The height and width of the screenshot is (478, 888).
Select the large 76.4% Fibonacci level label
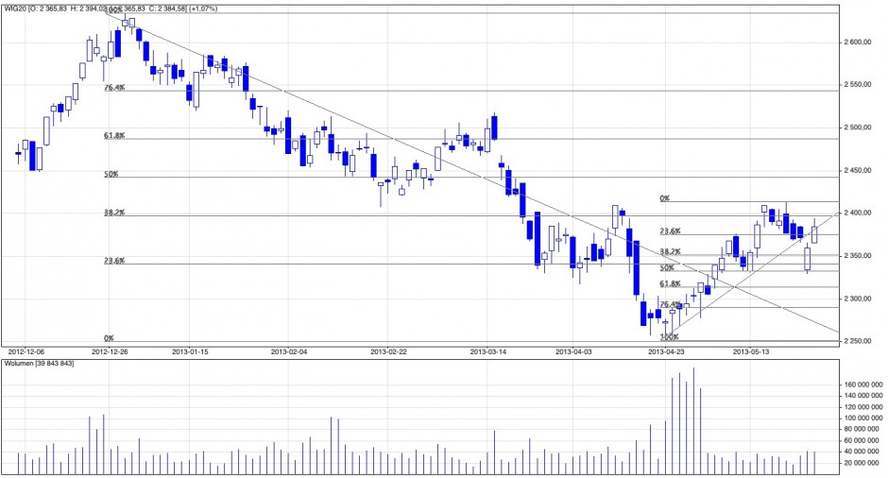pos(113,87)
